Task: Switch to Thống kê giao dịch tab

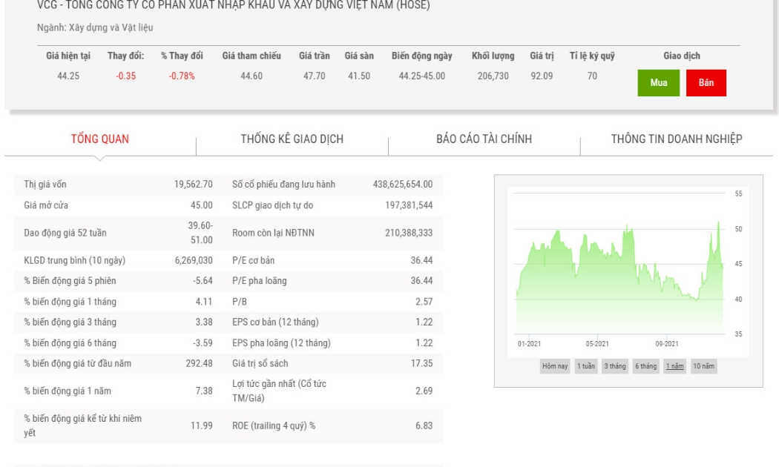Action: point(292,139)
